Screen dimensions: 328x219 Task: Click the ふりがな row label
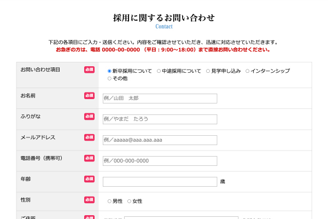tap(30, 116)
